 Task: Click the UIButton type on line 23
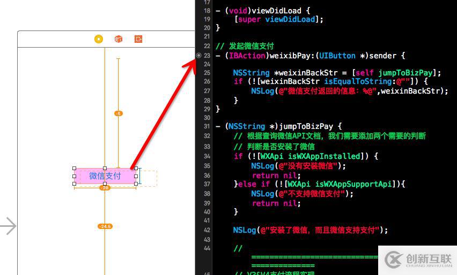337,56
